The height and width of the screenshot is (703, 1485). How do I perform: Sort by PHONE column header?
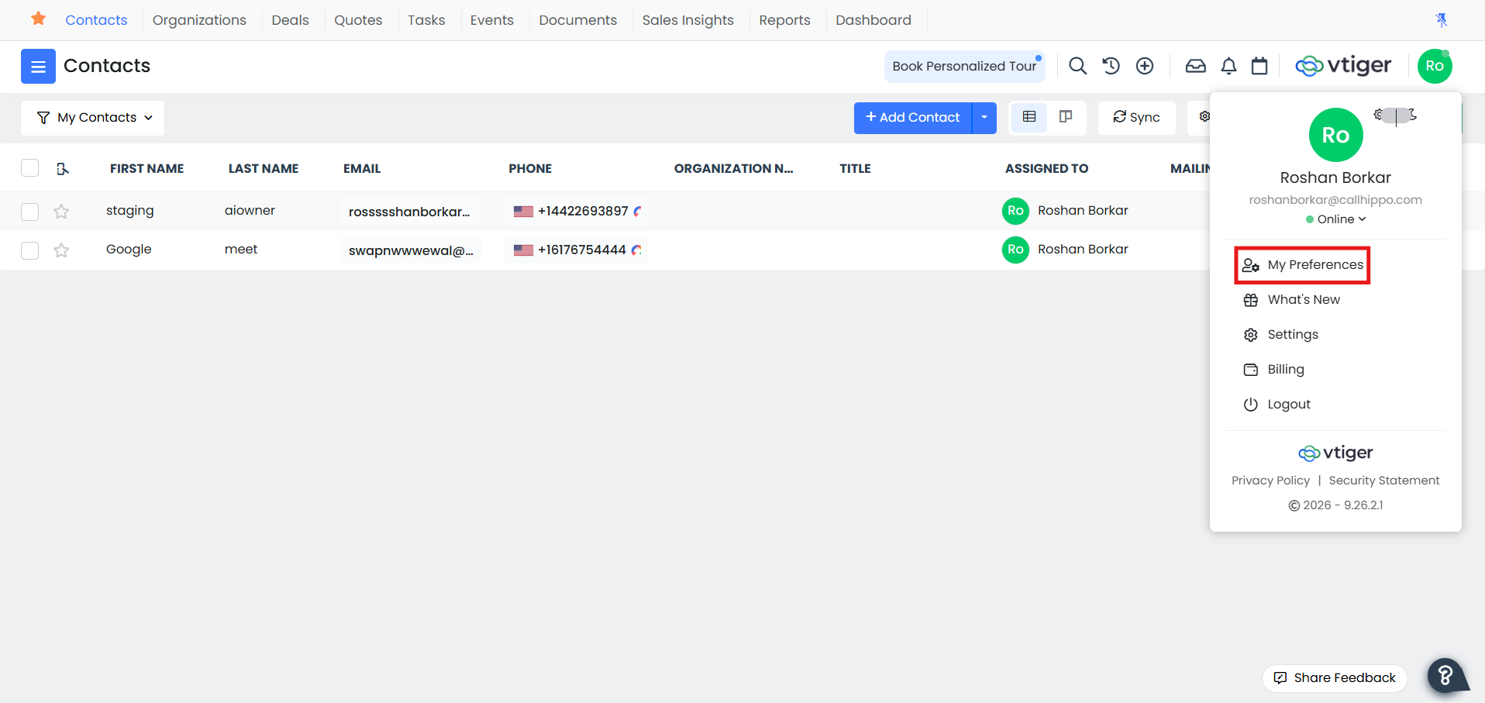530,168
